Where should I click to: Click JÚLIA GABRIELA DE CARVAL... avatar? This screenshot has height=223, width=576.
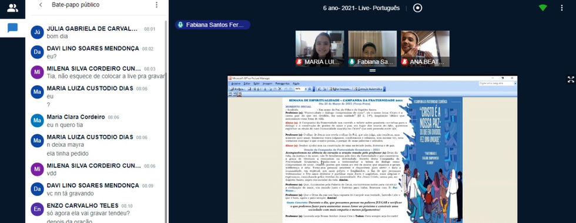[x=37, y=32]
